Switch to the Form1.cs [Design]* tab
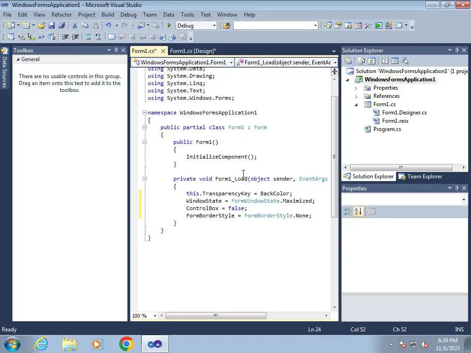 click(x=193, y=51)
